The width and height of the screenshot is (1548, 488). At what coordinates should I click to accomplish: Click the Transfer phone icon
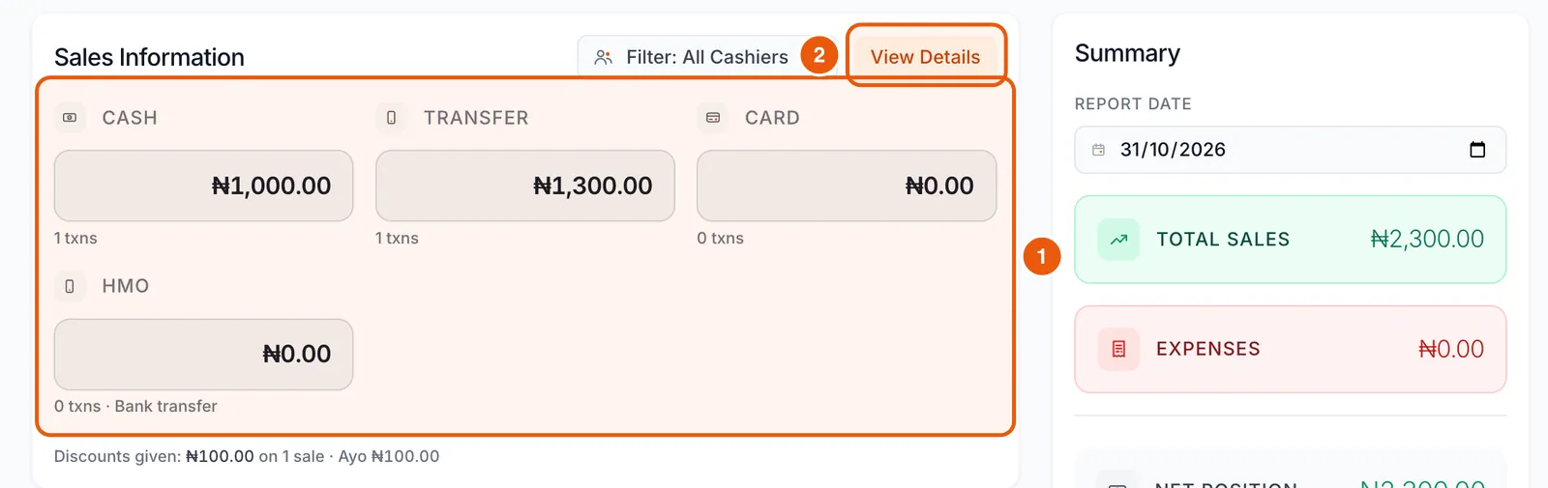click(391, 118)
